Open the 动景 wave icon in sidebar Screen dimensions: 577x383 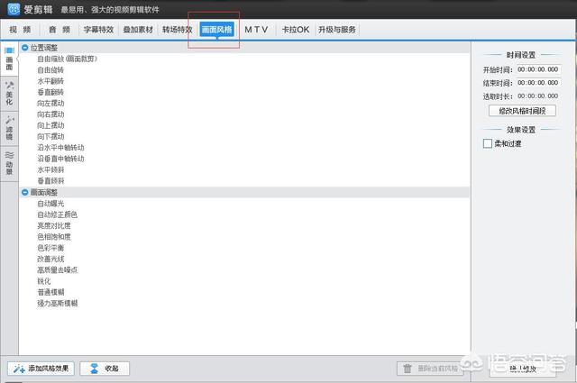tap(9, 154)
